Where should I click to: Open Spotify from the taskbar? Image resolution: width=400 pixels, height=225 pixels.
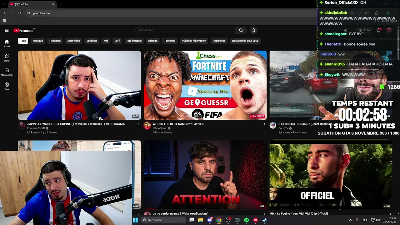(246, 220)
